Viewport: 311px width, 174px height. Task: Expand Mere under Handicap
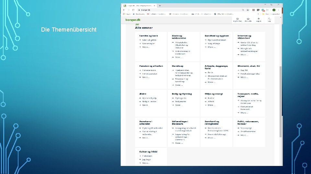tap(179, 85)
